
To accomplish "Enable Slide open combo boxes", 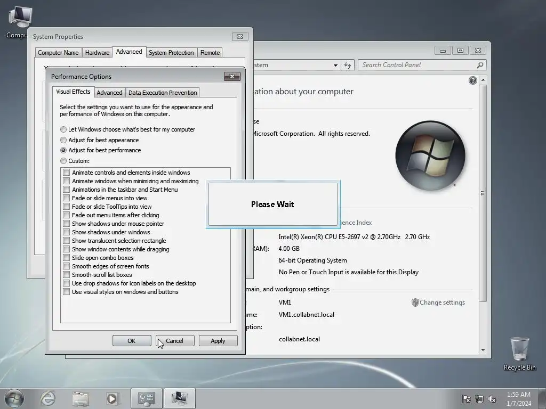I will [x=67, y=258].
